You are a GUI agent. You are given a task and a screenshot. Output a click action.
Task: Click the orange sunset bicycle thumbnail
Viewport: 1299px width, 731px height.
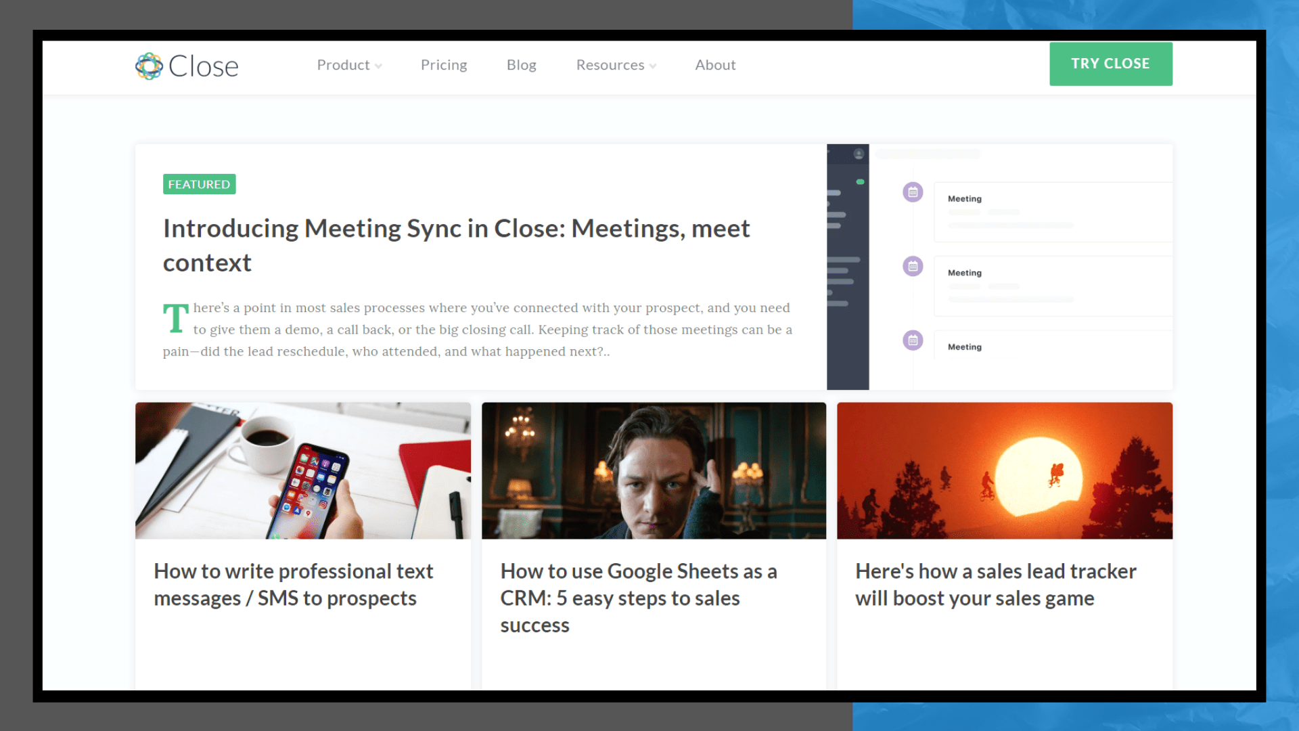click(1004, 470)
